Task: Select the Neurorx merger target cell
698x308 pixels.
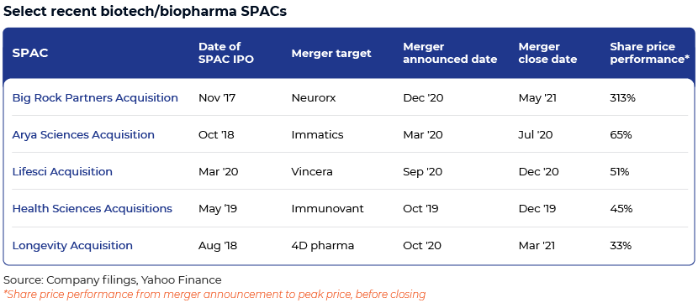Action: [314, 98]
